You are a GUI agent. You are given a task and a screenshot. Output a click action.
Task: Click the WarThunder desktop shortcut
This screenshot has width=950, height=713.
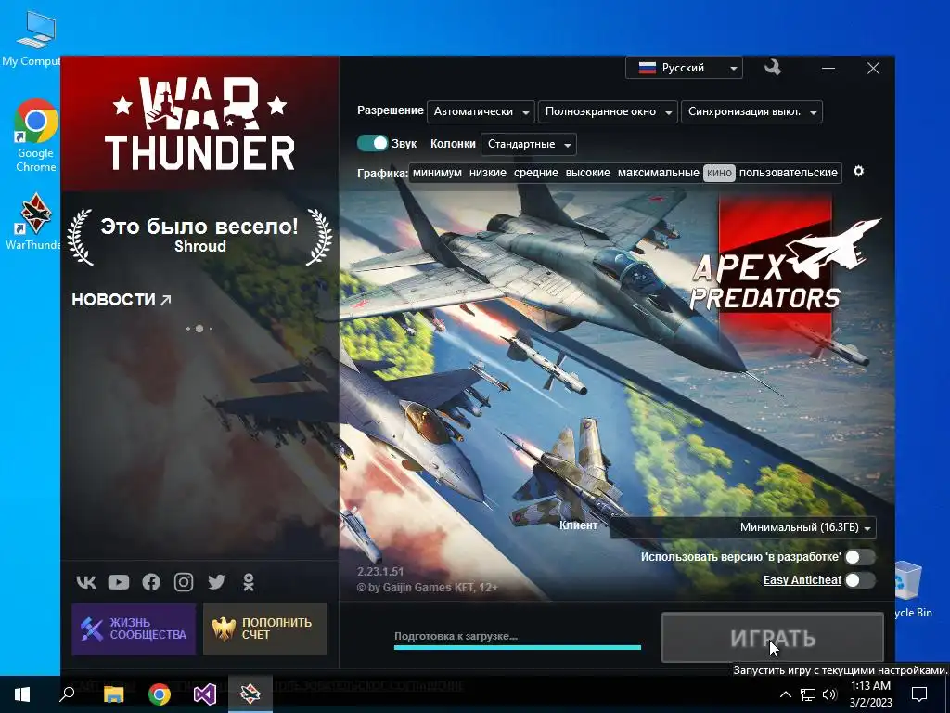click(34, 221)
